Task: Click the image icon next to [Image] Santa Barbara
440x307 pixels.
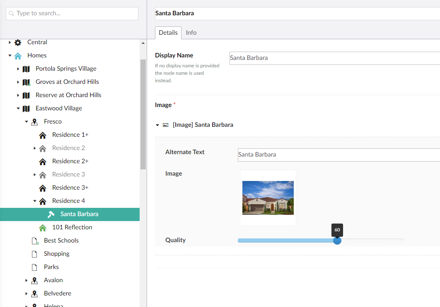Action: pyautogui.click(x=165, y=125)
